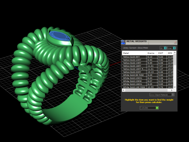Select the Yellow Gold:14KY row
Viewport: 189px width, 142px height.
[148, 63]
